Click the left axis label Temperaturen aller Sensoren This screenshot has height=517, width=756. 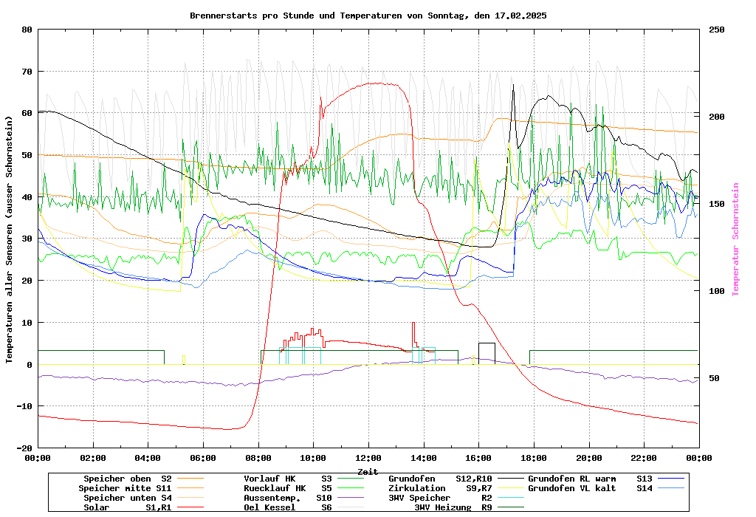(x=10, y=239)
